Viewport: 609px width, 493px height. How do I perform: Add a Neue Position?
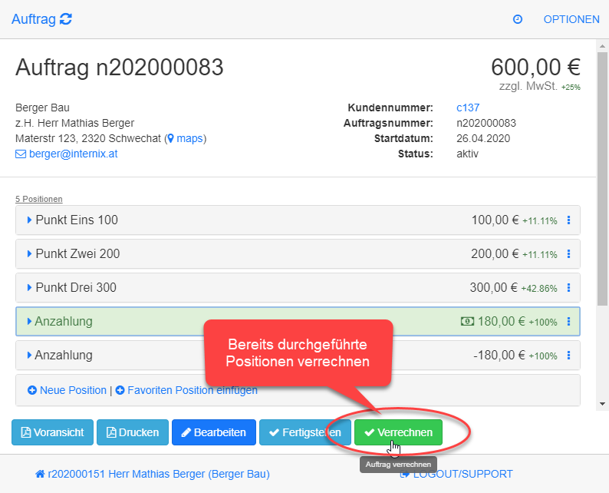click(x=67, y=390)
